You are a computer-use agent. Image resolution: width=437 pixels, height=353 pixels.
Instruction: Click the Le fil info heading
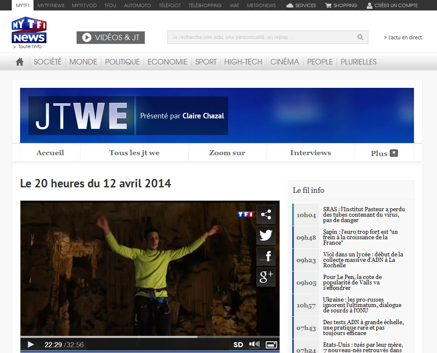(308, 190)
